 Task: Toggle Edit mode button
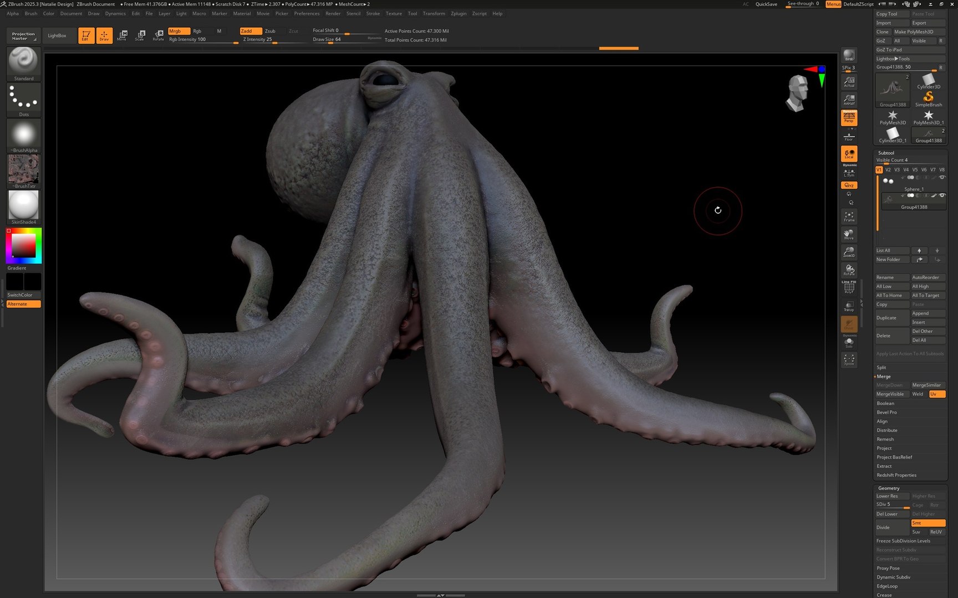point(86,35)
